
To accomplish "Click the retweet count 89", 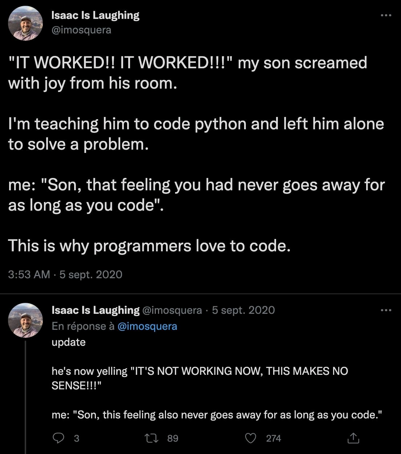I will [173, 438].
